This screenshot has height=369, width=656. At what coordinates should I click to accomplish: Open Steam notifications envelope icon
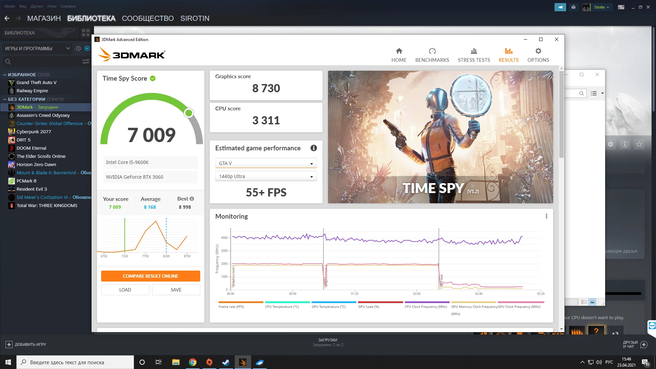coord(573,7)
